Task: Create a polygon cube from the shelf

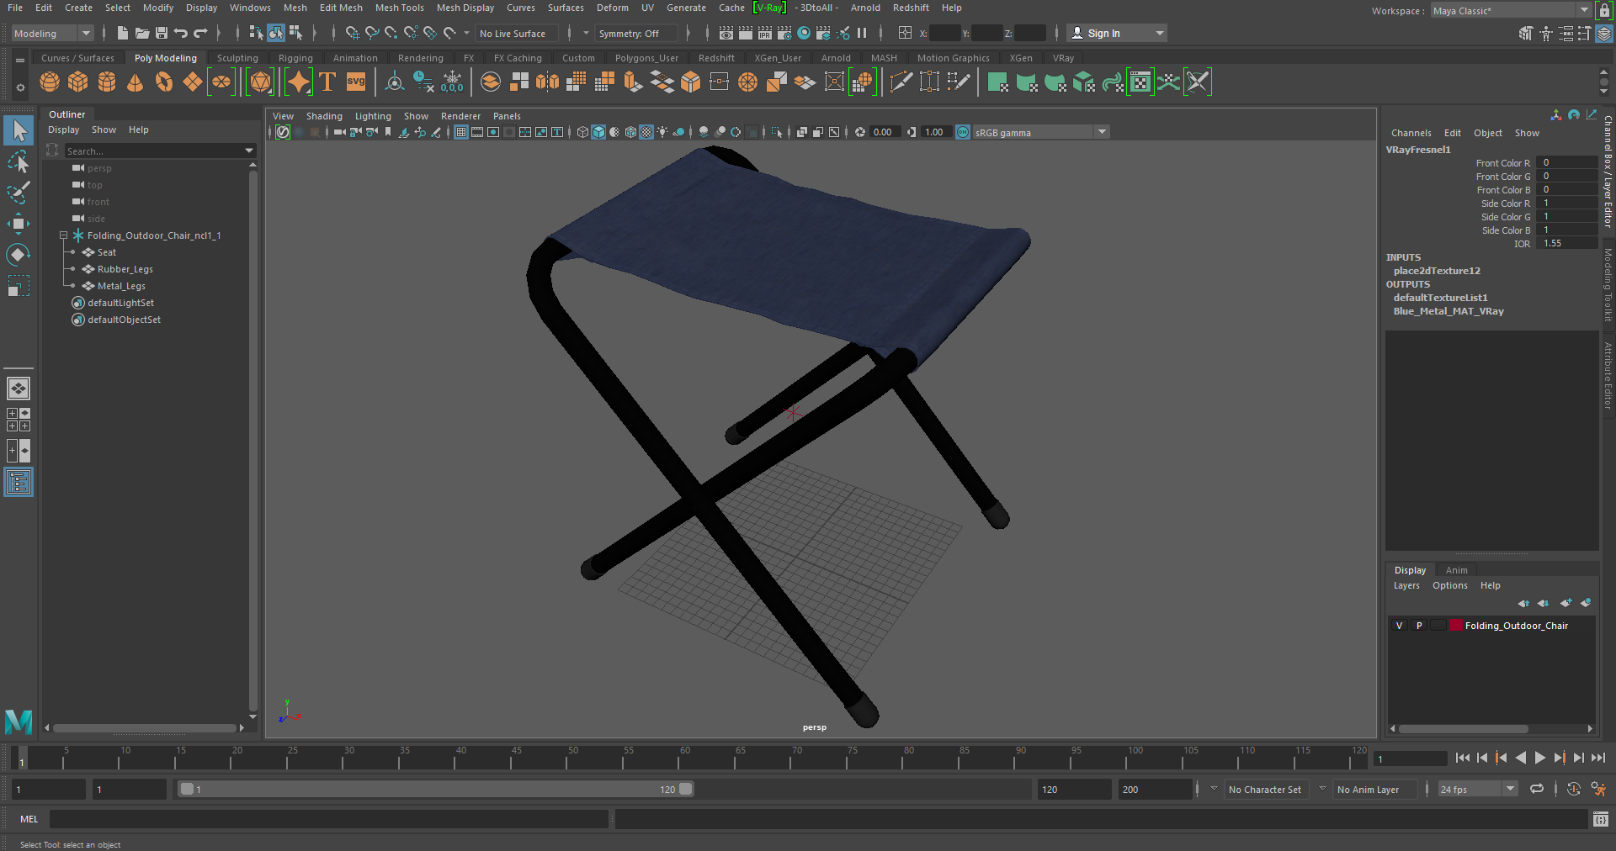Action: [78, 82]
